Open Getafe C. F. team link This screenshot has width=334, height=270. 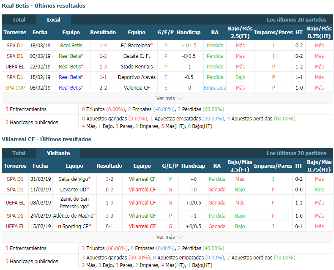pos(137,56)
